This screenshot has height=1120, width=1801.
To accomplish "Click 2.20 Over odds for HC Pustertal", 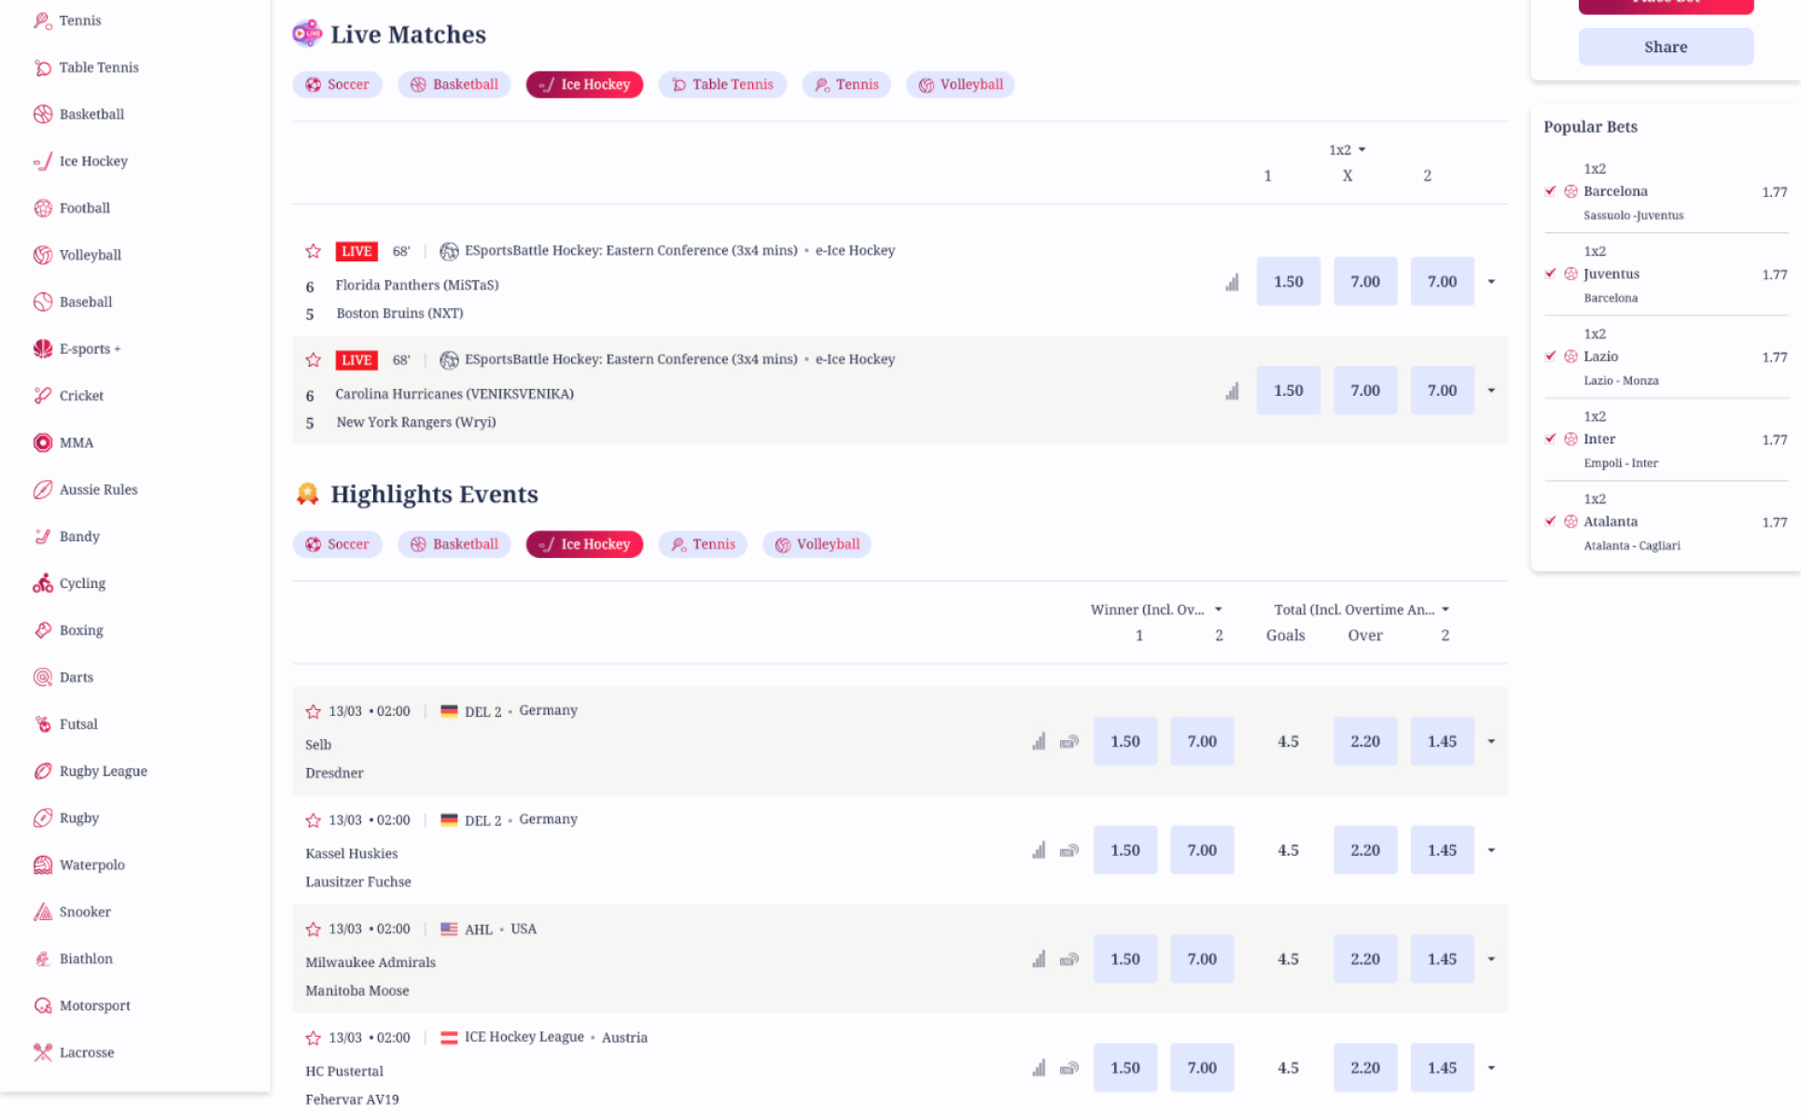I will 1364,1068.
